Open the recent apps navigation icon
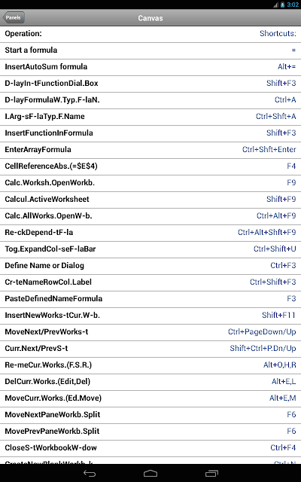 [x=211, y=474]
